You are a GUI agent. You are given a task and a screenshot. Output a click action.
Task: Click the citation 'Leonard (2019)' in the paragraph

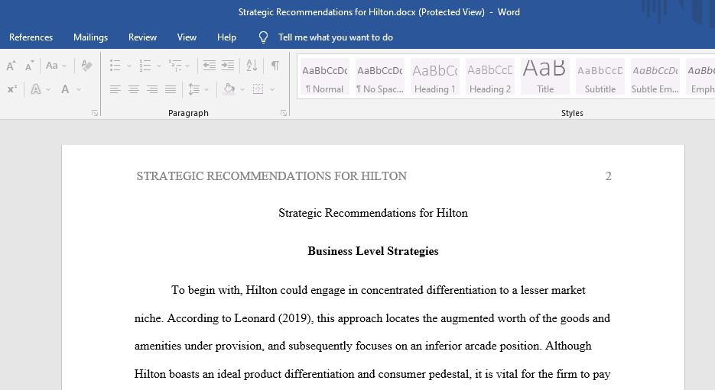[x=273, y=318]
